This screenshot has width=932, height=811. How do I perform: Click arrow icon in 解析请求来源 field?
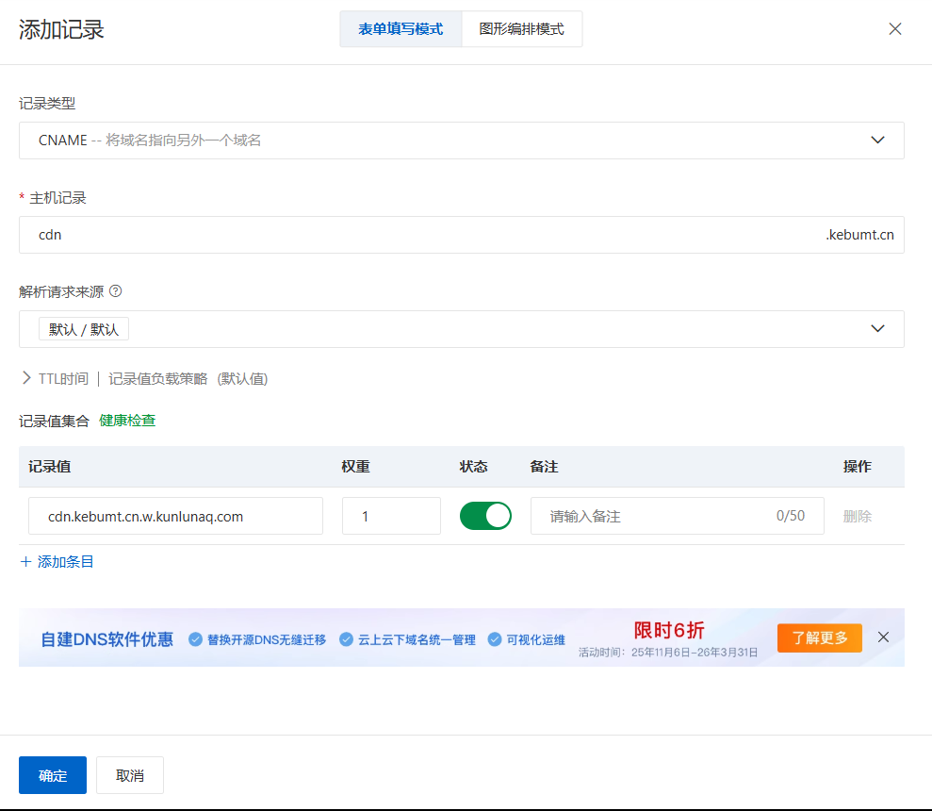[877, 328]
